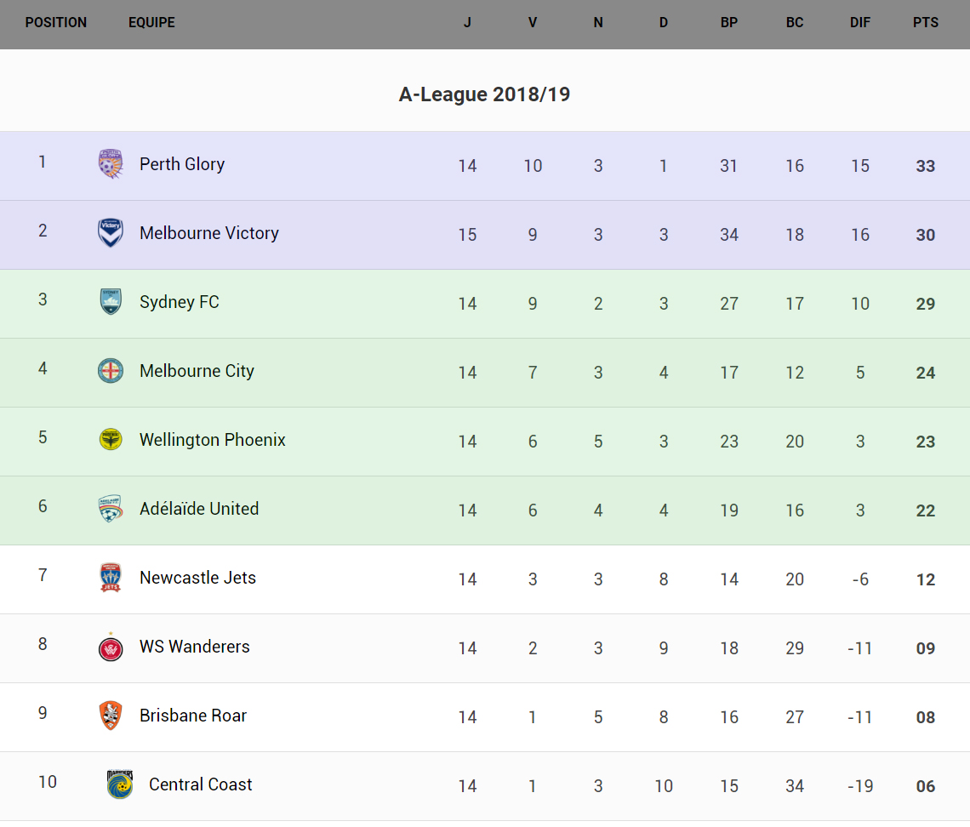The width and height of the screenshot is (970, 827).
Task: Click the Central Coast team name
Action: point(201,784)
